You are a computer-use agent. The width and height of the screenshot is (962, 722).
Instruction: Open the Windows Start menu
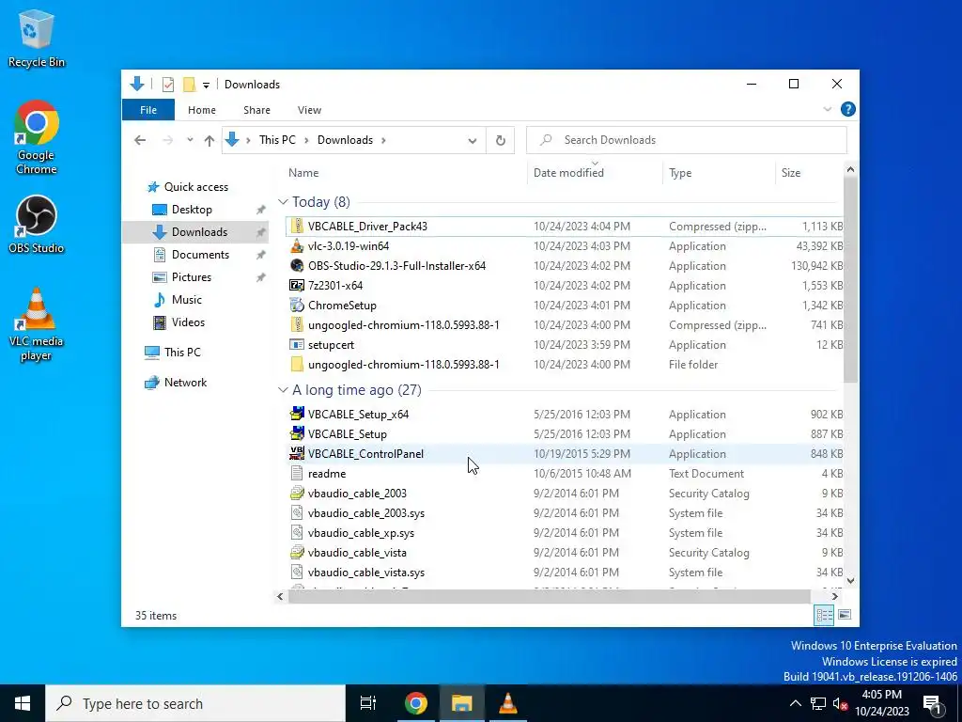23,703
